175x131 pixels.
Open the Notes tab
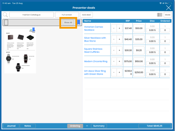[x=28, y=126]
